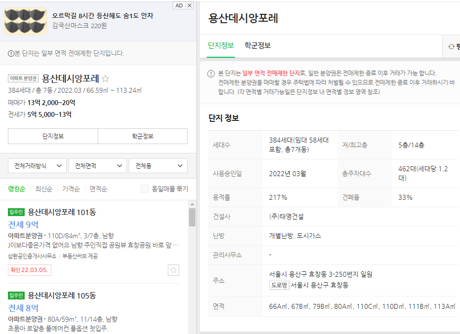The image size is (460, 334).
Task: Click the 삼환공인중개사사무소 agency name
Action: click(32, 256)
